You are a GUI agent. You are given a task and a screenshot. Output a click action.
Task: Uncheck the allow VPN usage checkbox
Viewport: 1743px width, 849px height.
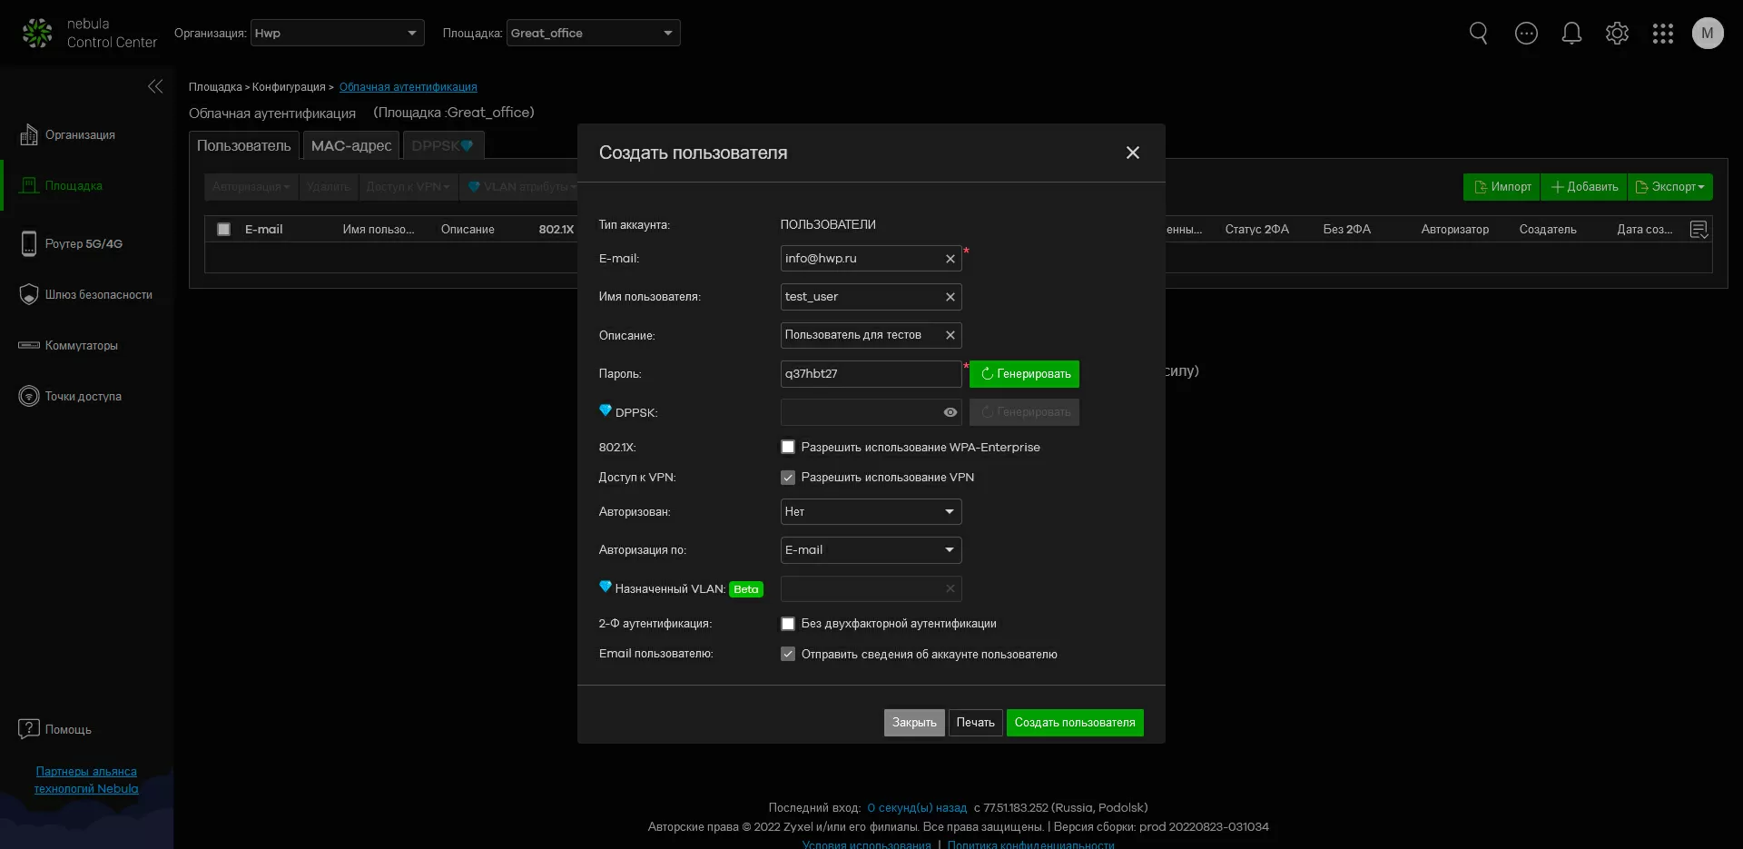(x=788, y=478)
